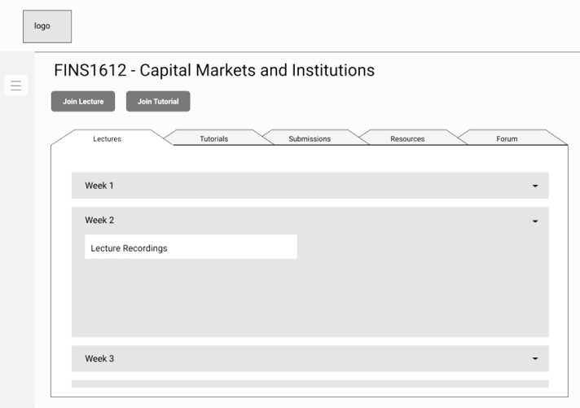The width and height of the screenshot is (580, 408).
Task: Select the Resources tab
Action: [x=407, y=138]
